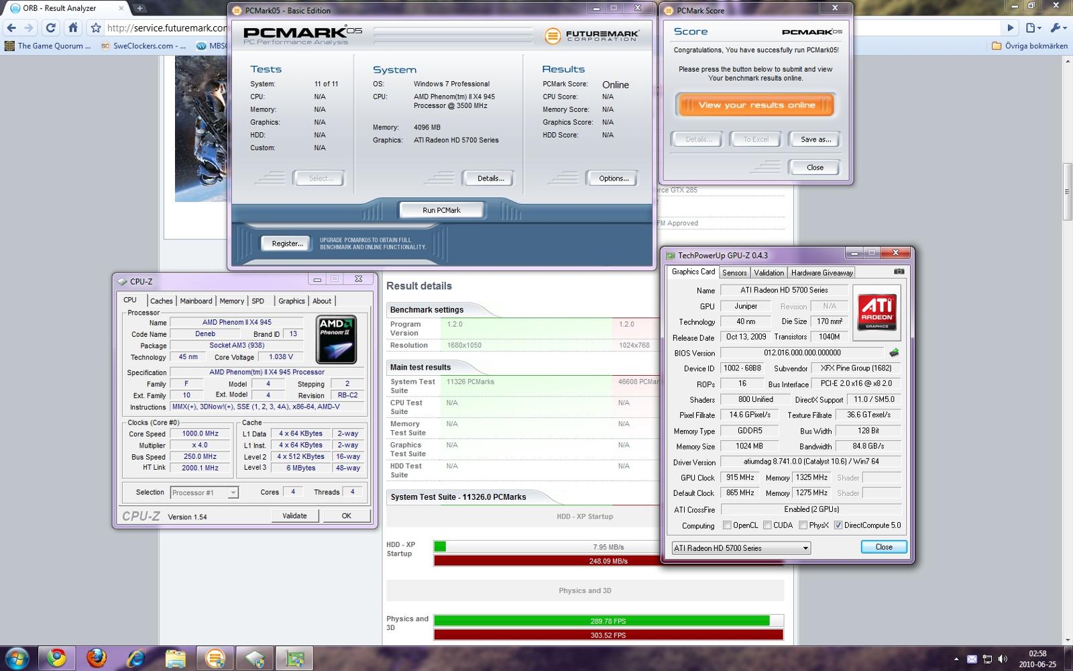The height and width of the screenshot is (671, 1073).
Task: Click Save as... in PCMark Score
Action: point(815,140)
